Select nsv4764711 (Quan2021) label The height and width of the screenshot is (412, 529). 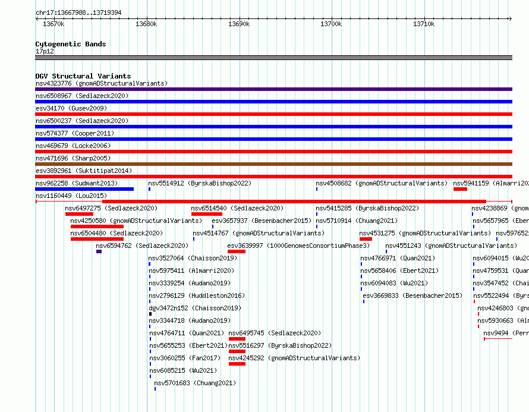[x=187, y=333]
